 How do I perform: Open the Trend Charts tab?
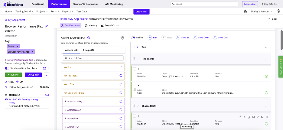coord(110,25)
